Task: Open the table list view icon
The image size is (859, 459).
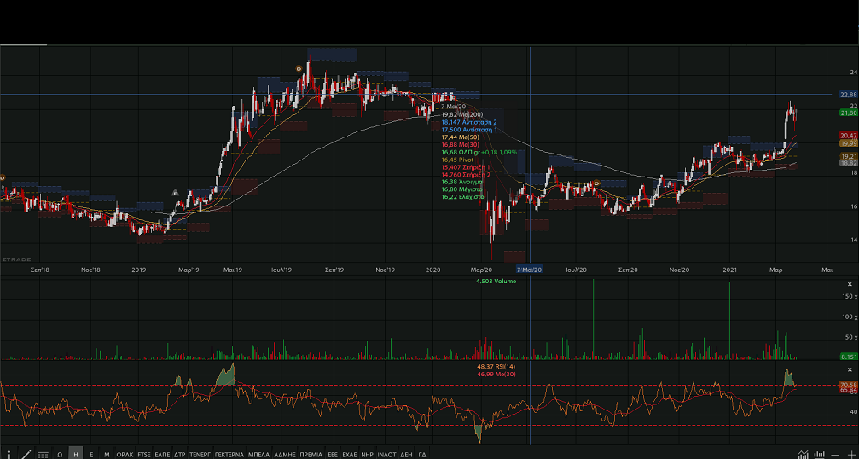Action: [x=43, y=454]
